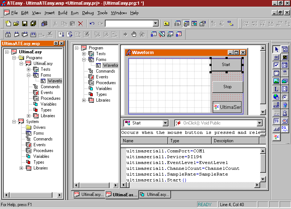Image resolution: width=291 pixels, height=209 pixels.
Task: Click the form designer scrollbar up arrow
Action: 263,48
